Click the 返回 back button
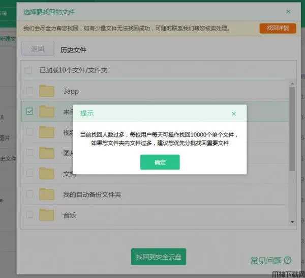 pyautogui.click(x=38, y=49)
